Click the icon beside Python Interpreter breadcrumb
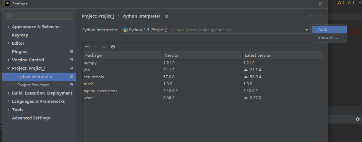 point(167,16)
